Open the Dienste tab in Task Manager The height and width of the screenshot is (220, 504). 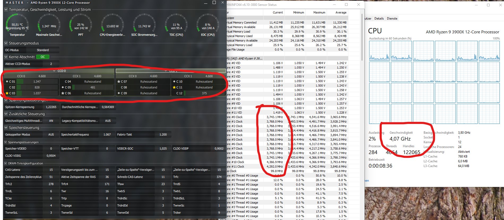[392, 19]
